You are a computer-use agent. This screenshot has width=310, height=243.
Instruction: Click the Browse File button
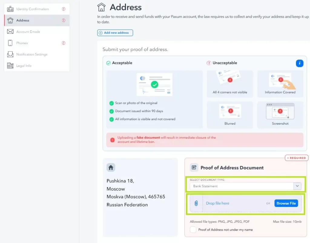point(286,203)
